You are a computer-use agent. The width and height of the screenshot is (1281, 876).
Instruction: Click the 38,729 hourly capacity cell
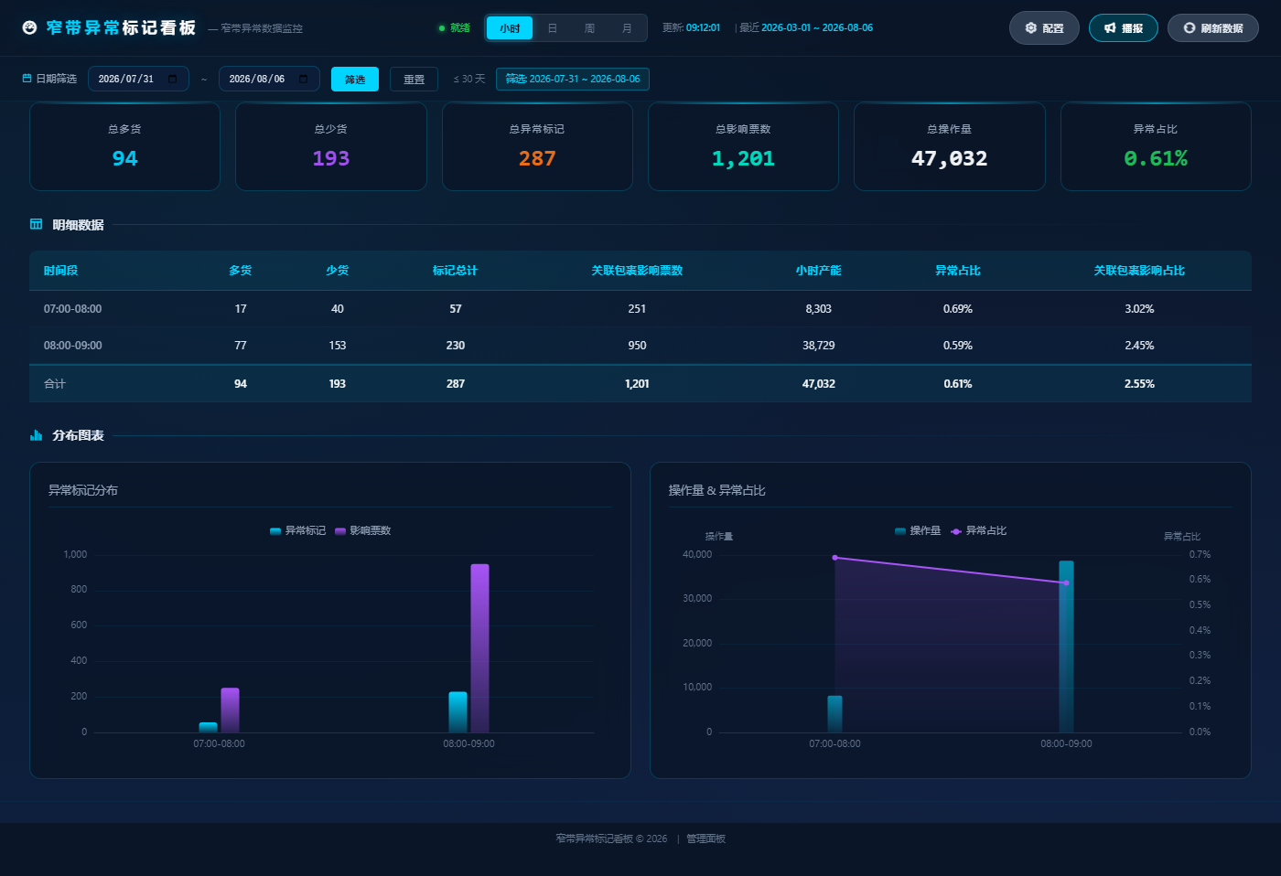click(819, 346)
